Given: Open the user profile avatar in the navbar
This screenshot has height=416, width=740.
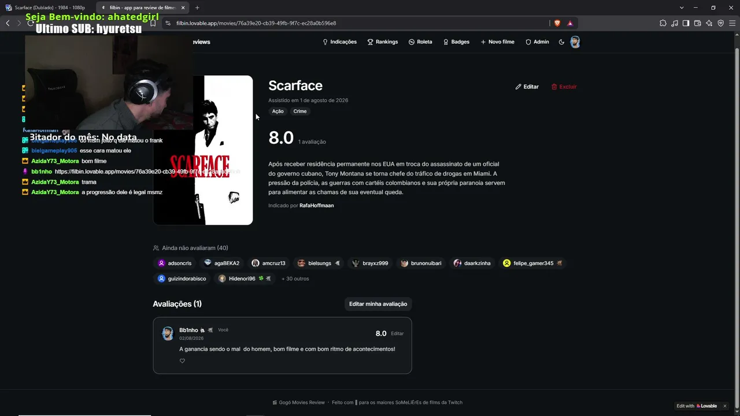Looking at the screenshot, I should coord(575,42).
